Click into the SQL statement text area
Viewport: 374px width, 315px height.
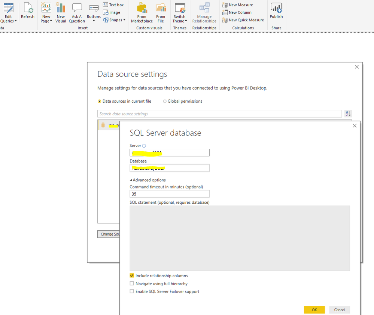[240, 238]
